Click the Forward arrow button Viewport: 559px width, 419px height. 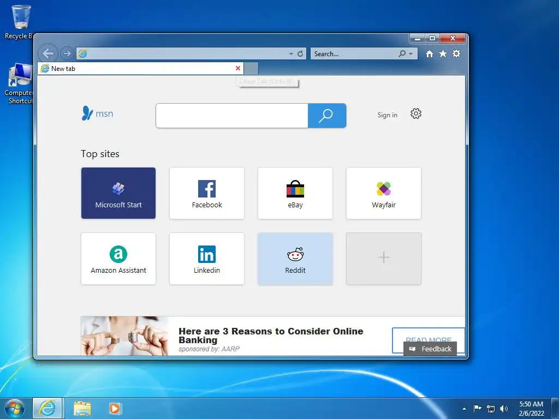click(67, 53)
